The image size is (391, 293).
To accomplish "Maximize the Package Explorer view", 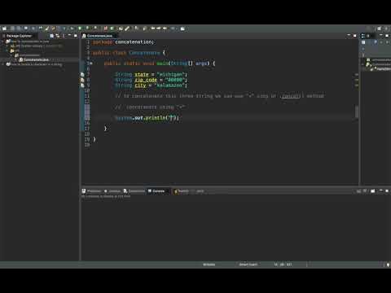I will (x=76, y=36).
